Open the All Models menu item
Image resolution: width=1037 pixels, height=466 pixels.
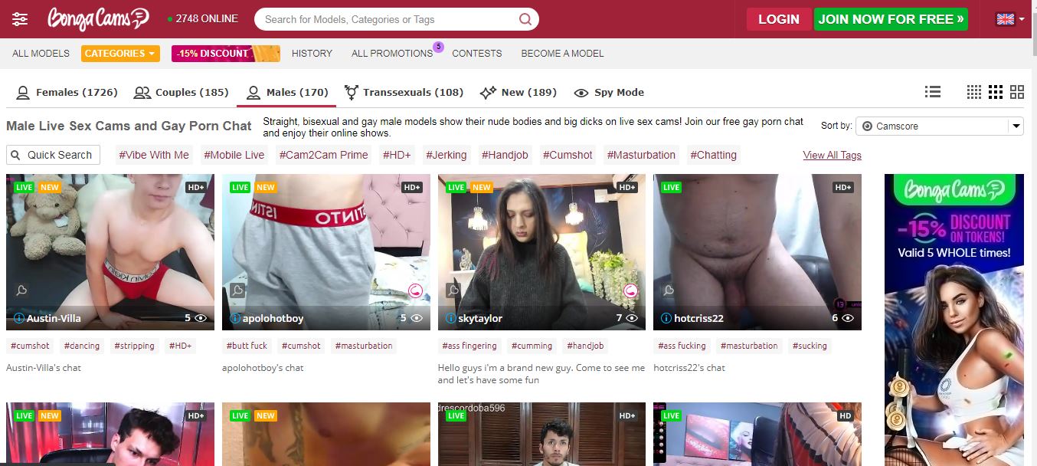[41, 54]
